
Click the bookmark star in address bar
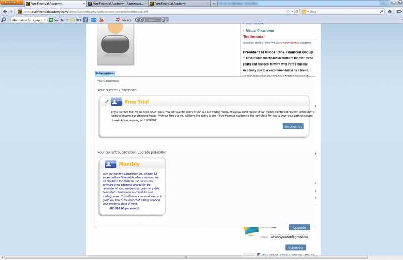pyautogui.click(x=288, y=11)
